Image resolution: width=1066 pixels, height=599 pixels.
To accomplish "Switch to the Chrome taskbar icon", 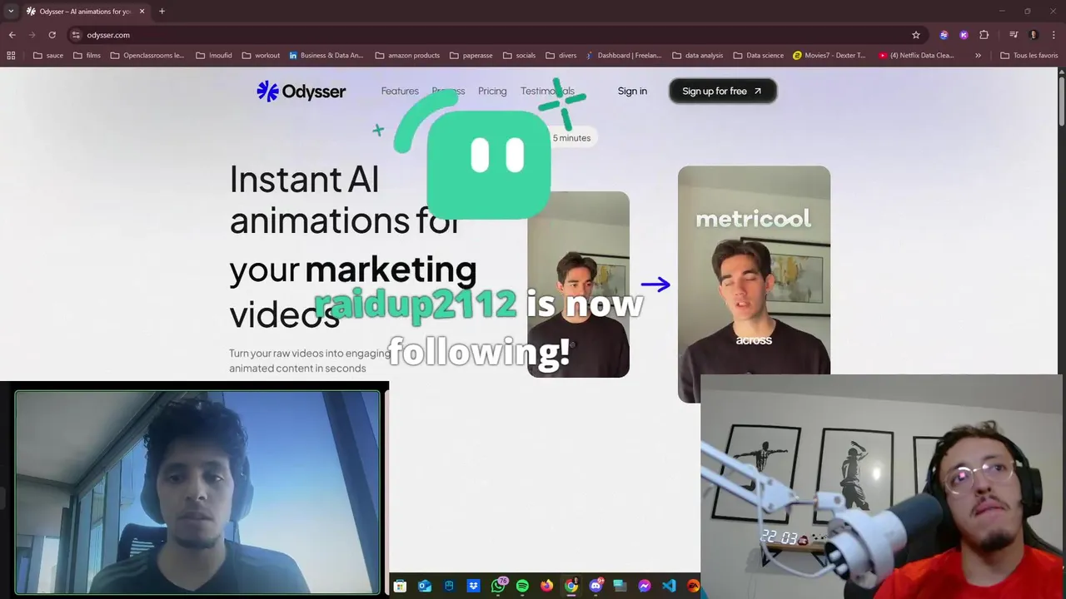I will click(x=571, y=586).
